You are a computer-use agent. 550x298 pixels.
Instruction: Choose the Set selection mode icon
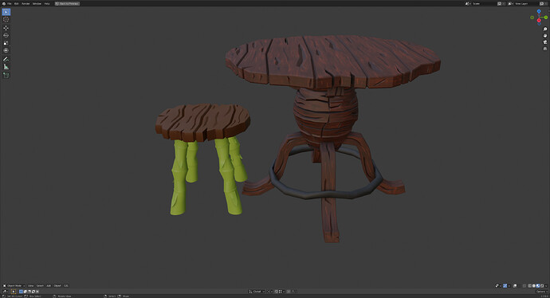click(x=21, y=292)
